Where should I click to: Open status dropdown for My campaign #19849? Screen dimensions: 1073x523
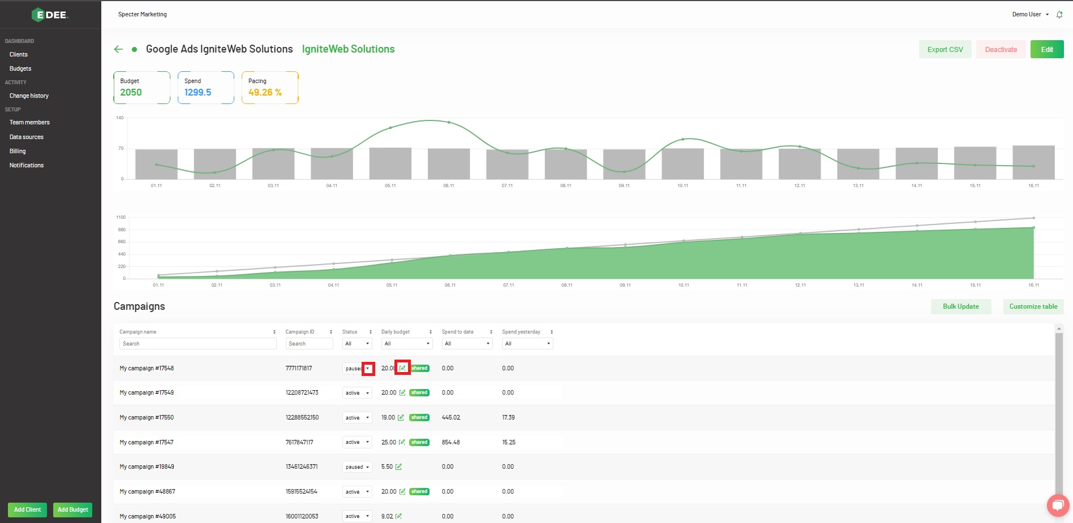click(x=357, y=467)
